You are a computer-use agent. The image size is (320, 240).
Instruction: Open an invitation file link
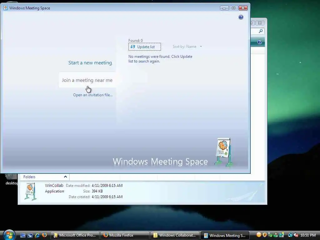(x=93, y=95)
